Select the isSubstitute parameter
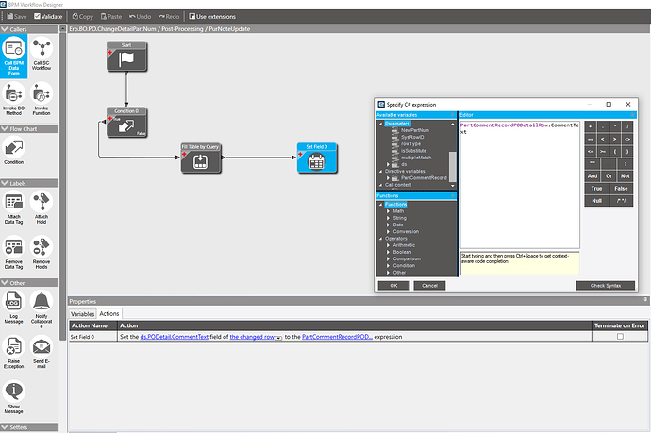 413,151
